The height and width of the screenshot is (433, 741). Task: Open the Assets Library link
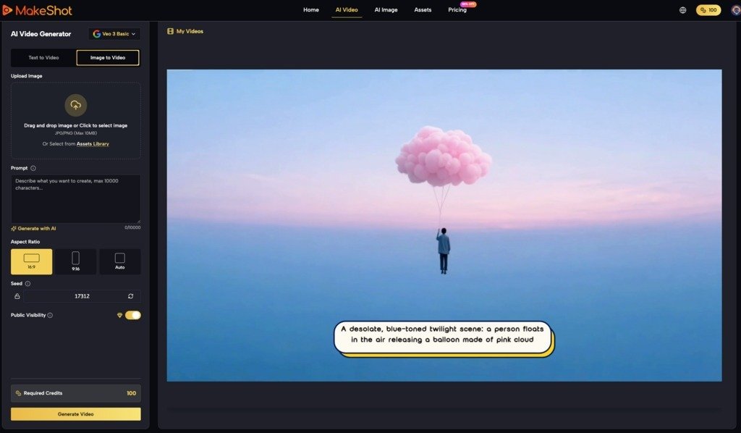93,144
